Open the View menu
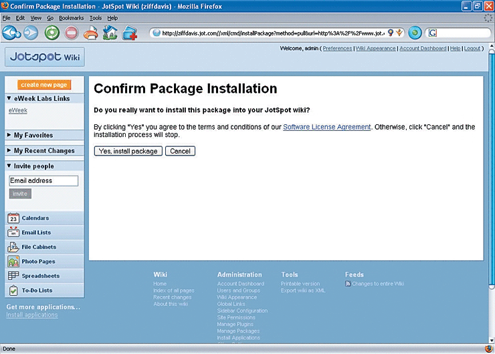Viewport: 495px width, 354px height. click(36, 18)
